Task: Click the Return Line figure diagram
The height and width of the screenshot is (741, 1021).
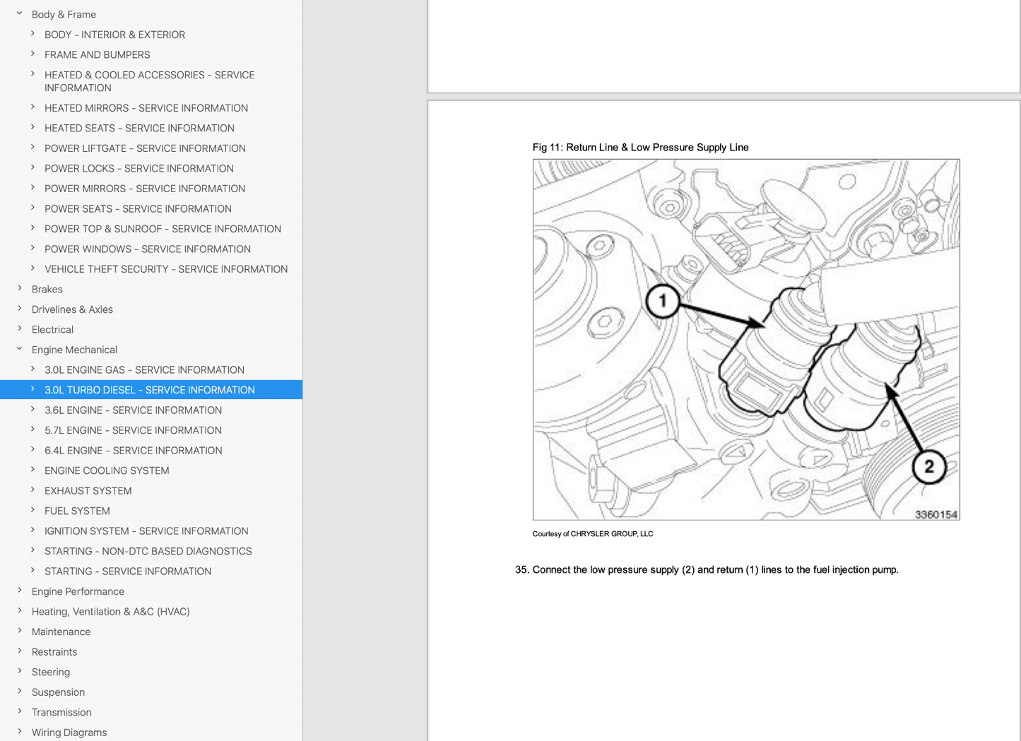Action: 745,339
